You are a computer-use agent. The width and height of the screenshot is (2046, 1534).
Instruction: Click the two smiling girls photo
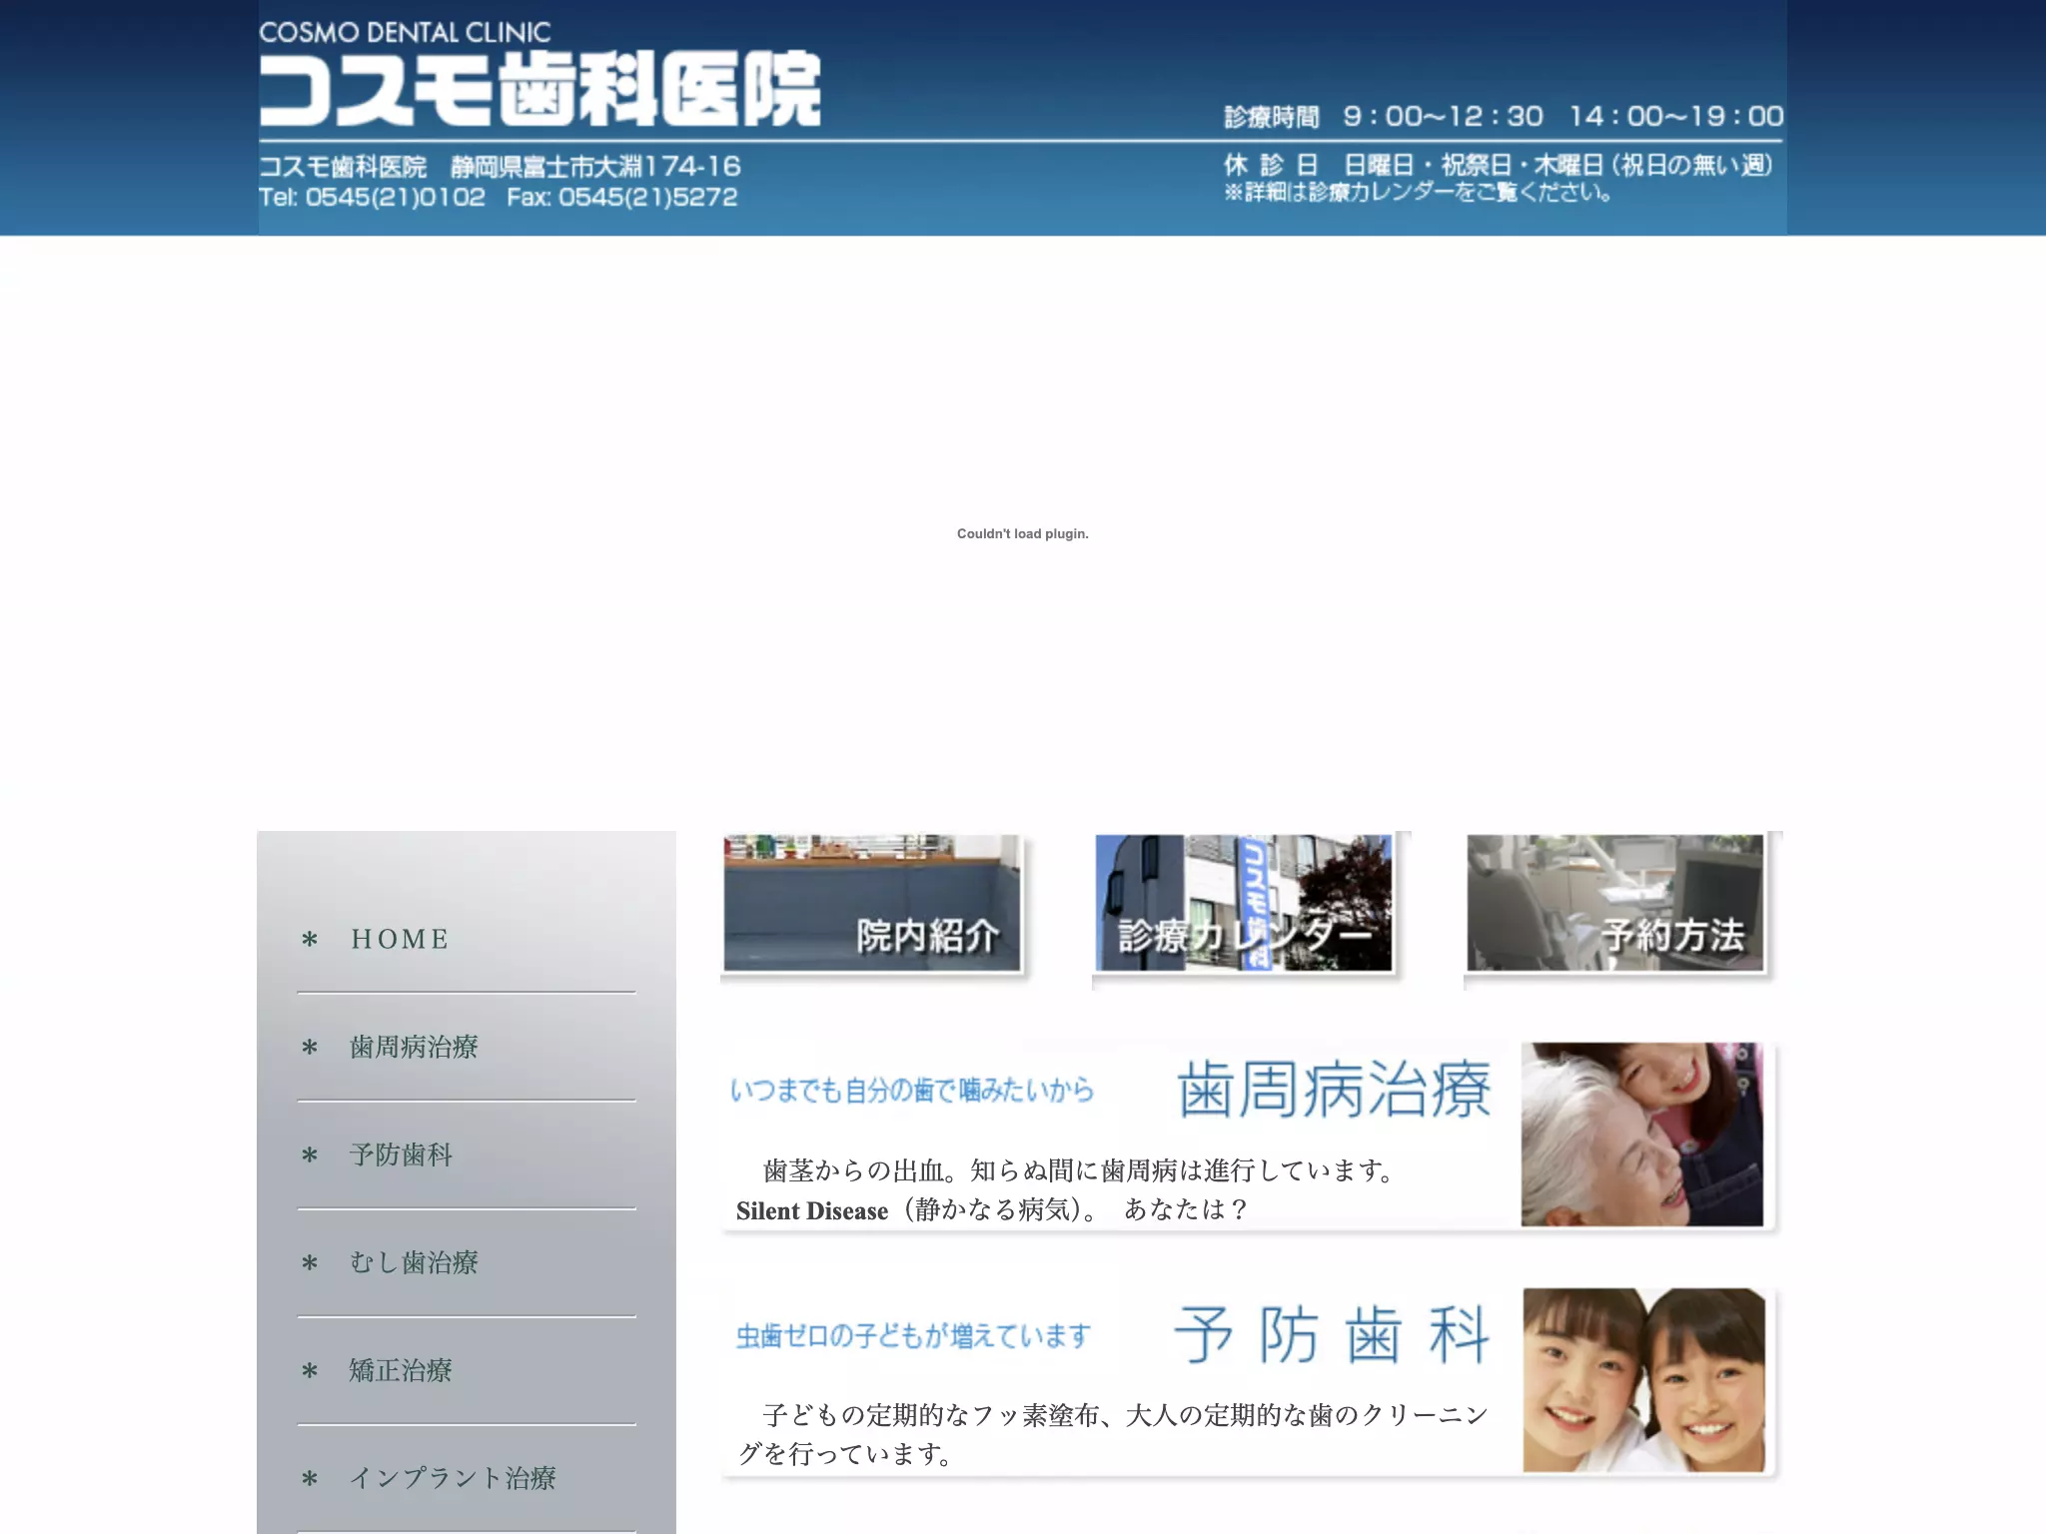coord(1644,1380)
